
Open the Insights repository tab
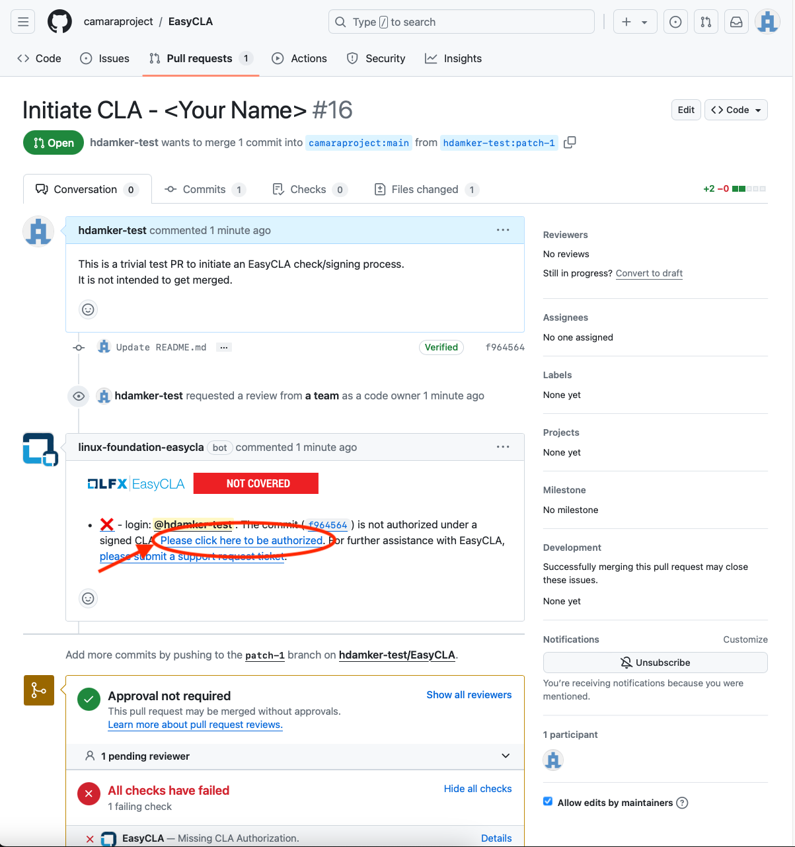pos(453,58)
